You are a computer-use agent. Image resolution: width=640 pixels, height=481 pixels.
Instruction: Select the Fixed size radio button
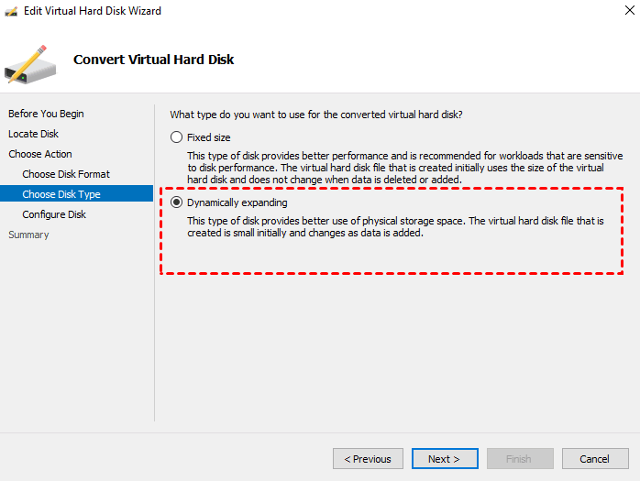[177, 137]
